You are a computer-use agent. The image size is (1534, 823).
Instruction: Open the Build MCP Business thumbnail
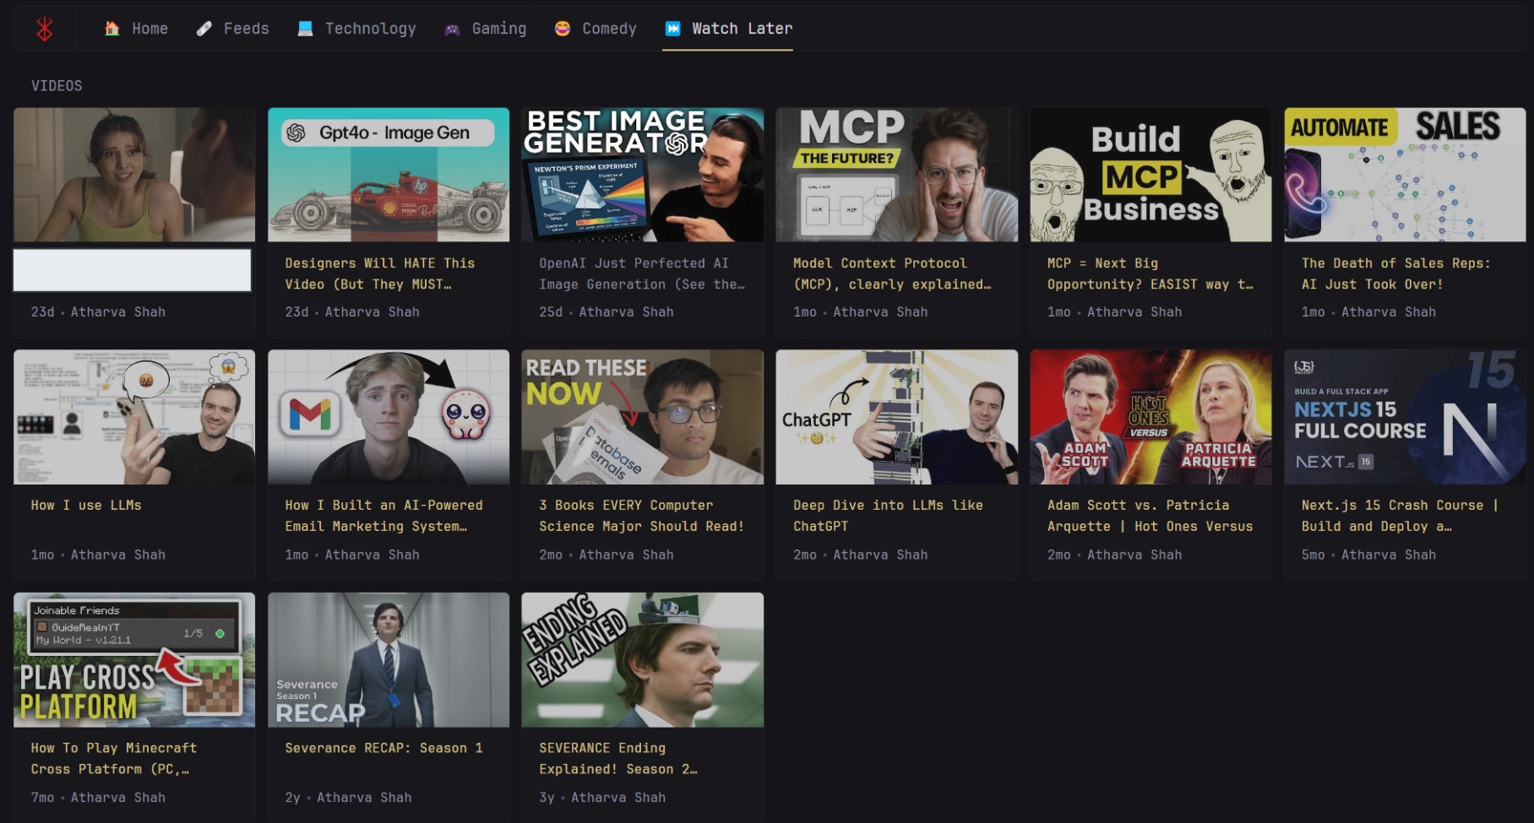point(1151,175)
